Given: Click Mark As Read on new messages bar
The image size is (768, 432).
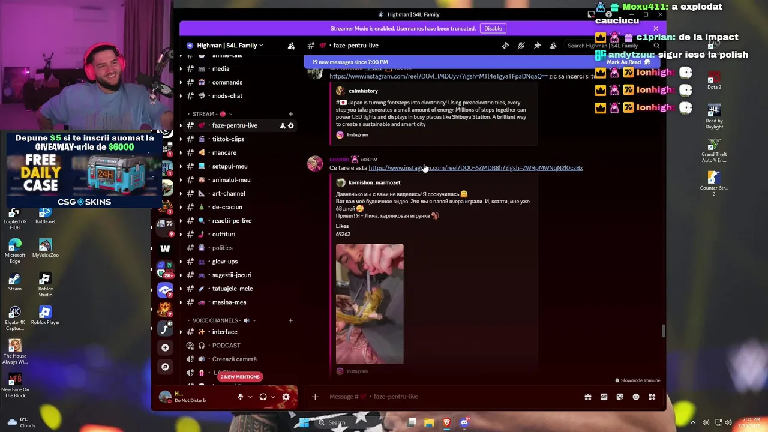Looking at the screenshot, I should (x=628, y=62).
